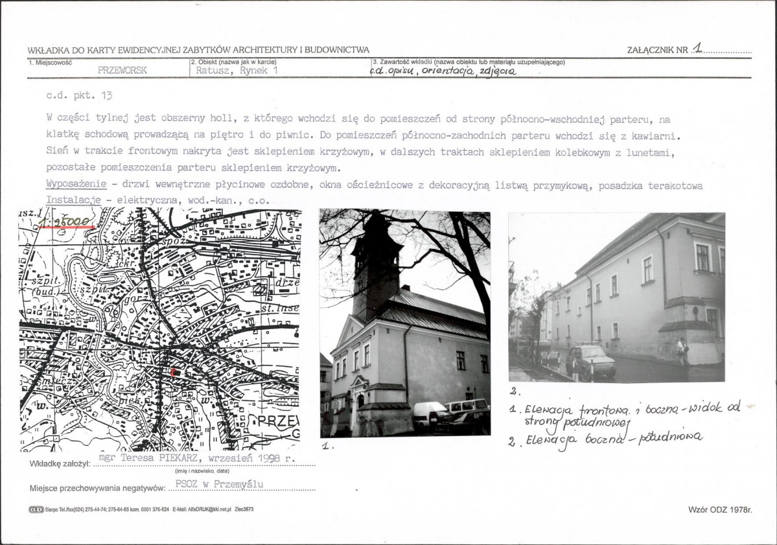Click typed text "PSOZ w Przemyślu"

pos(220,484)
